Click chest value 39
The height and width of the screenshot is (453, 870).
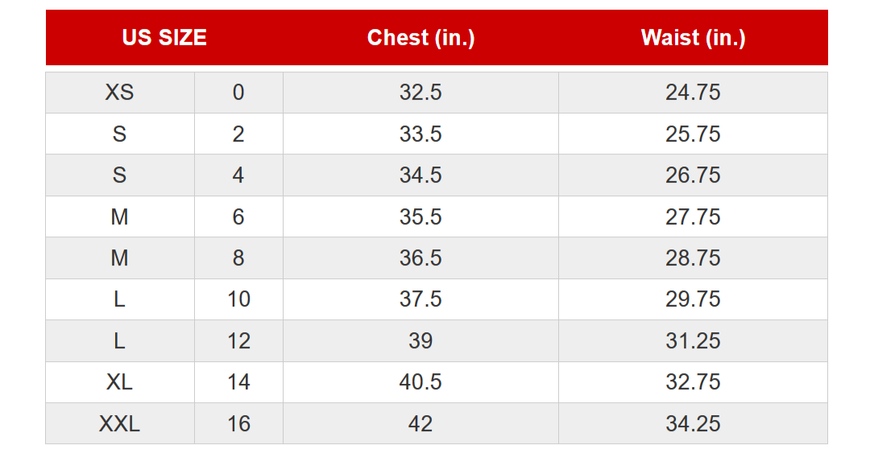[x=420, y=341]
